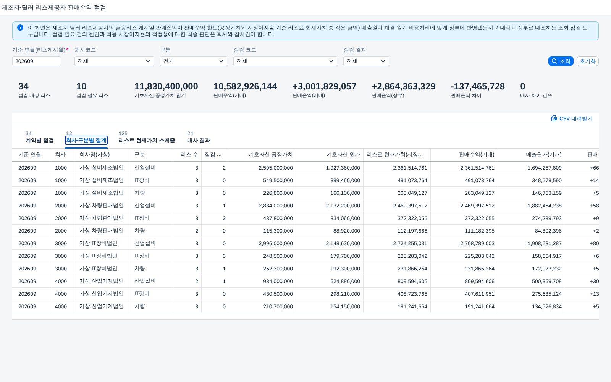This screenshot has width=611, height=382.
Task: Open the 회사코드 dropdown
Action: tap(114, 61)
